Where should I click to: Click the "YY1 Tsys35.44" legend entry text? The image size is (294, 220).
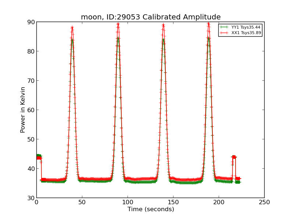point(246,27)
